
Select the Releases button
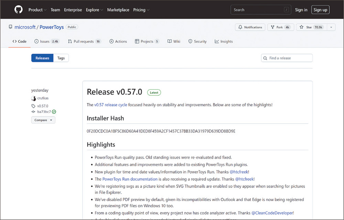pyautogui.click(x=42, y=58)
